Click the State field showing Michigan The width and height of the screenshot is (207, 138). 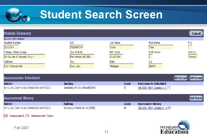[x=121, y=66]
